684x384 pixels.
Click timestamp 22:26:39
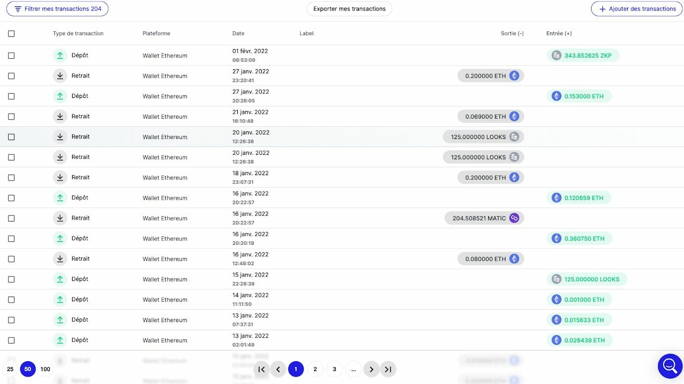[243, 284]
